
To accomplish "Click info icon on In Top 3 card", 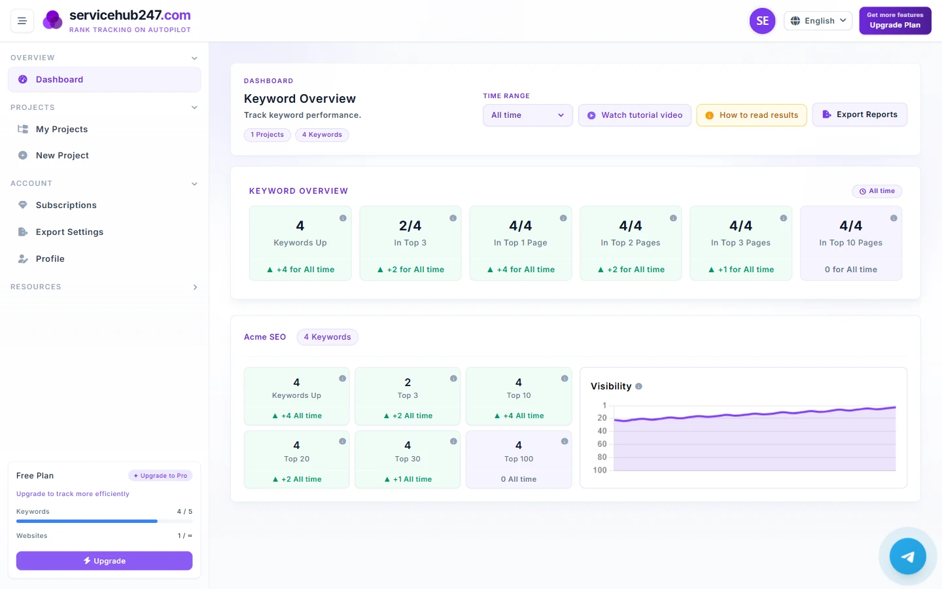I will [x=453, y=218].
